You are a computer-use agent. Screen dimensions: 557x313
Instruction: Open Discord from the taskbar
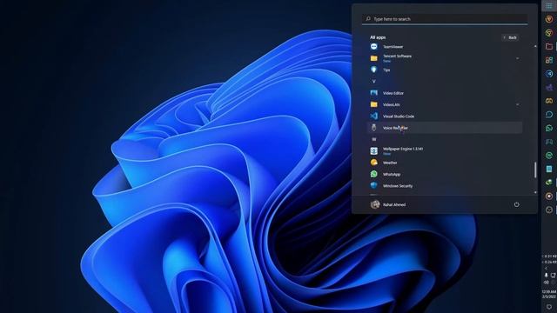(549, 101)
